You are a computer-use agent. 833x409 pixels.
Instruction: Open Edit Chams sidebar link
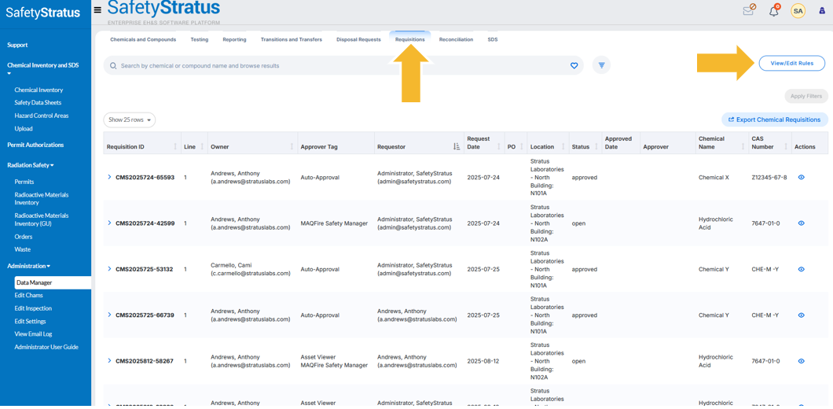(x=29, y=295)
